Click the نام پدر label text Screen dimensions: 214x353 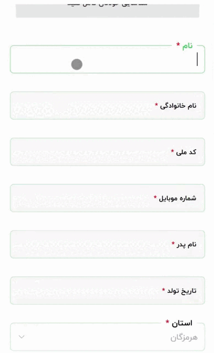(x=186, y=245)
